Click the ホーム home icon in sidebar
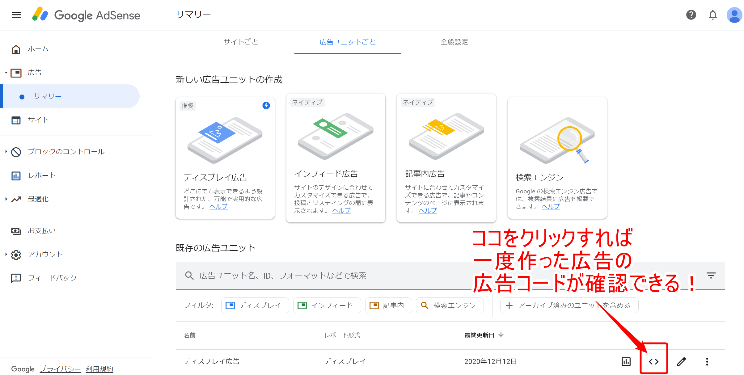The height and width of the screenshot is (375, 744). [x=16, y=49]
